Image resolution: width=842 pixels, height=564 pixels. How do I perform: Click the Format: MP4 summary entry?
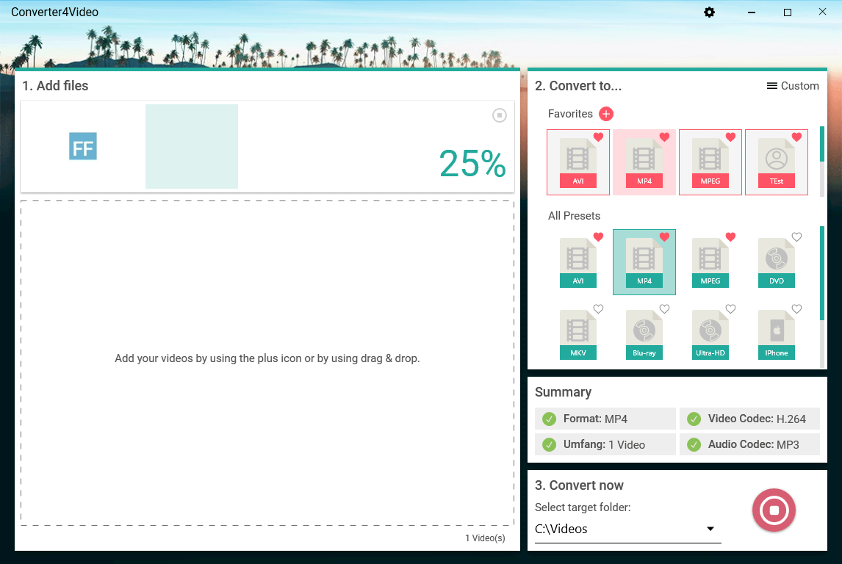point(605,419)
